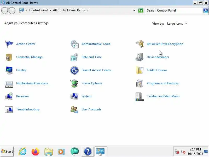Click the Programs and Features link
This screenshot has width=209, height=157.
162,83
